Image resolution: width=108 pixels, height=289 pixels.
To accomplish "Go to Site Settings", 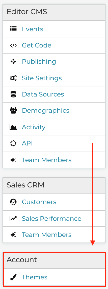I will pyautogui.click(x=42, y=78).
